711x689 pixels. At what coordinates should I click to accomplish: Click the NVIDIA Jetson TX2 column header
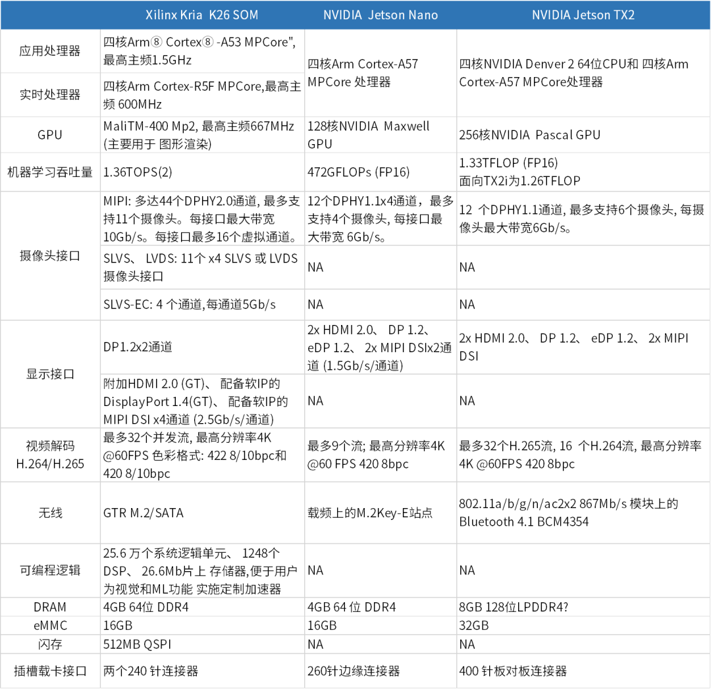click(583, 15)
